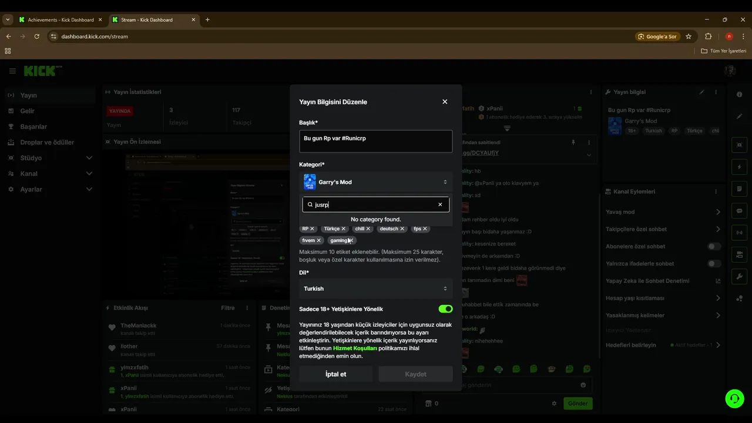Open Takipçilere özel sohbet settings

pos(718,229)
